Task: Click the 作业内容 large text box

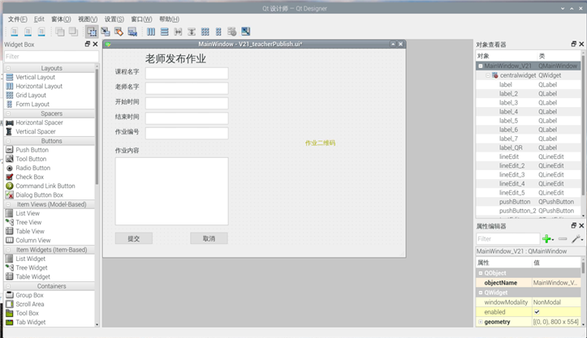Action: [x=172, y=191]
